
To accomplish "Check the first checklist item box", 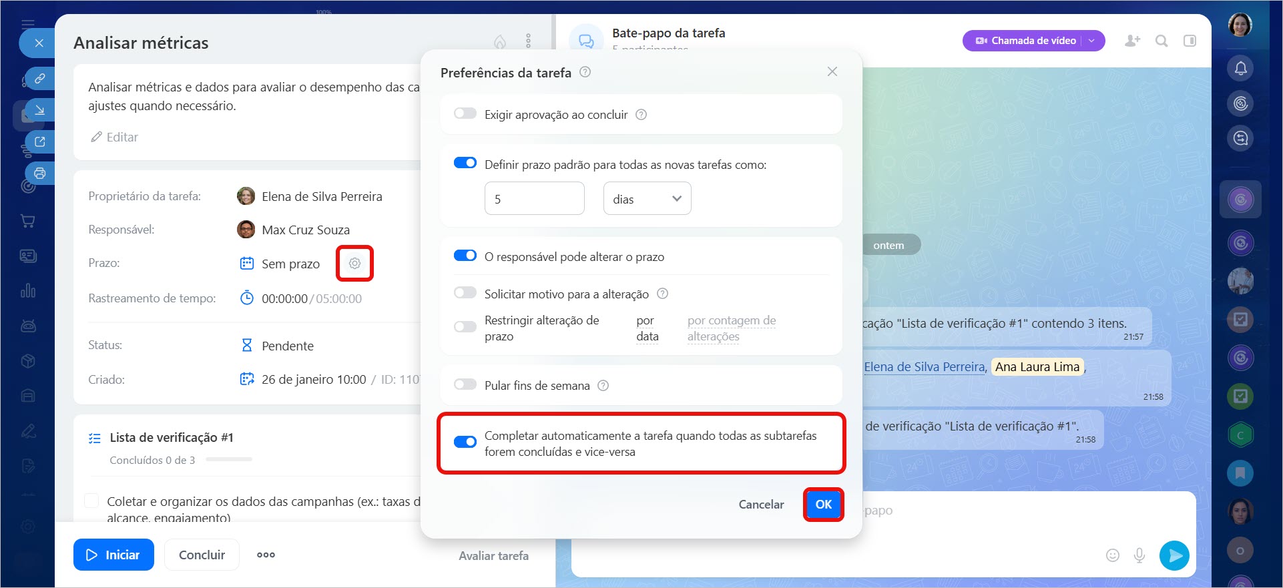I will pyautogui.click(x=92, y=501).
